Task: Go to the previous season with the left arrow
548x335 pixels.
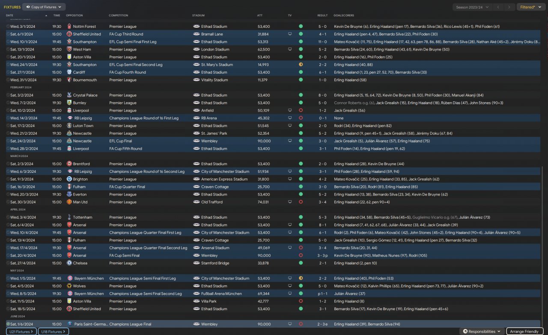Action: tap(498, 7)
